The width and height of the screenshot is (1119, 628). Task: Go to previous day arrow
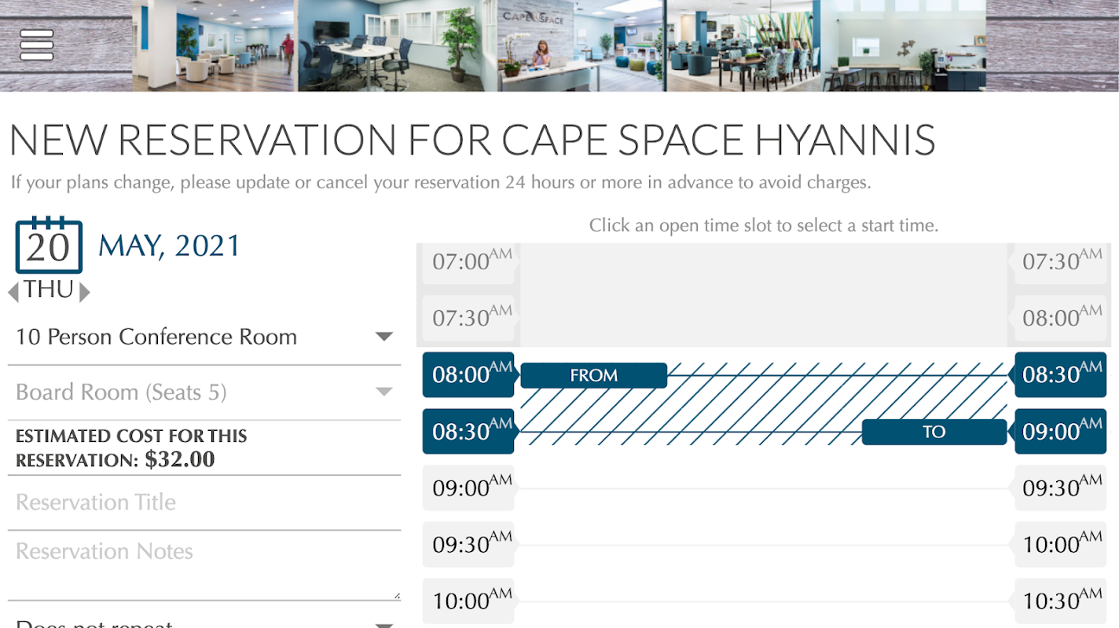pos(13,292)
